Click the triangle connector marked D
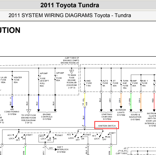Viewport: 156px width, 155px height. 72,72
